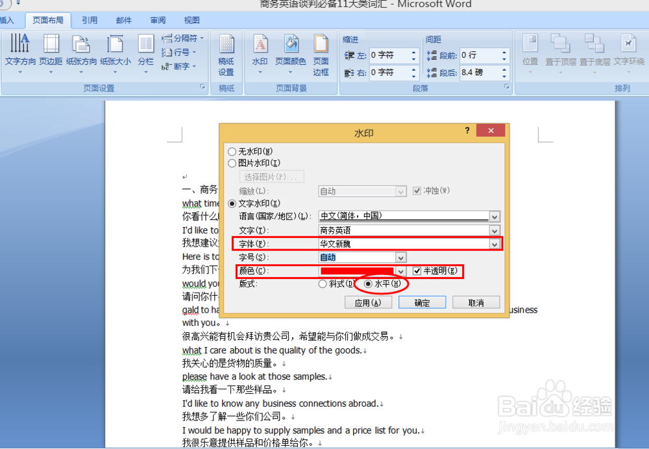The width and height of the screenshot is (649, 449).
Task: Click the red color swatch in 颜色
Action: click(x=357, y=271)
